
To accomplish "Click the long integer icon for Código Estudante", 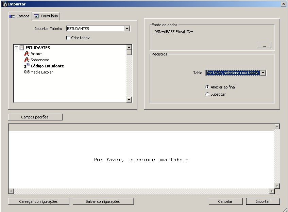I will 27,66.
